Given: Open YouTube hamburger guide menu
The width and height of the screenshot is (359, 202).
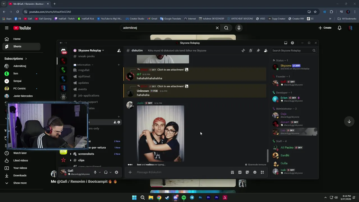Looking at the screenshot, I should [7, 28].
